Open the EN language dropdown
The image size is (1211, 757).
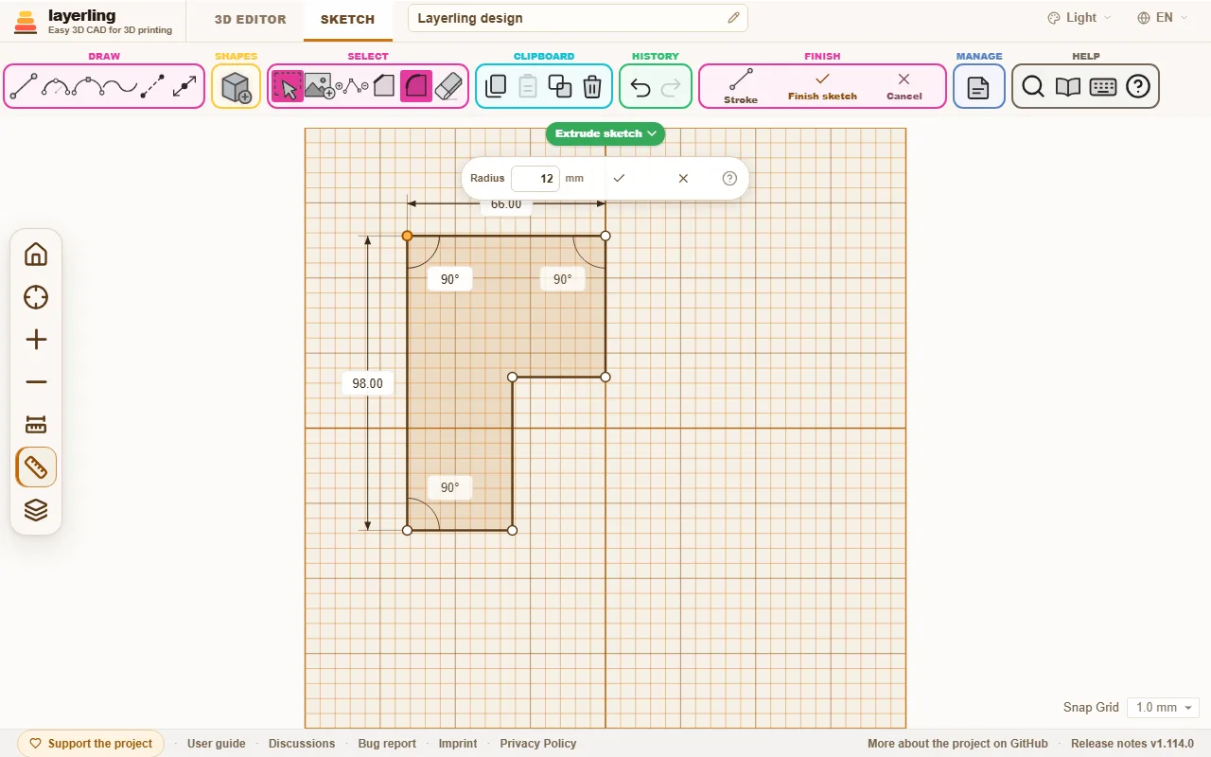(1163, 18)
